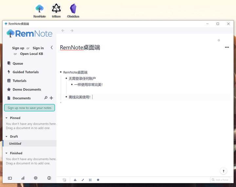The width and height of the screenshot is (236, 187).
Task: Click the document search magnifier icon
Action: point(46,98)
